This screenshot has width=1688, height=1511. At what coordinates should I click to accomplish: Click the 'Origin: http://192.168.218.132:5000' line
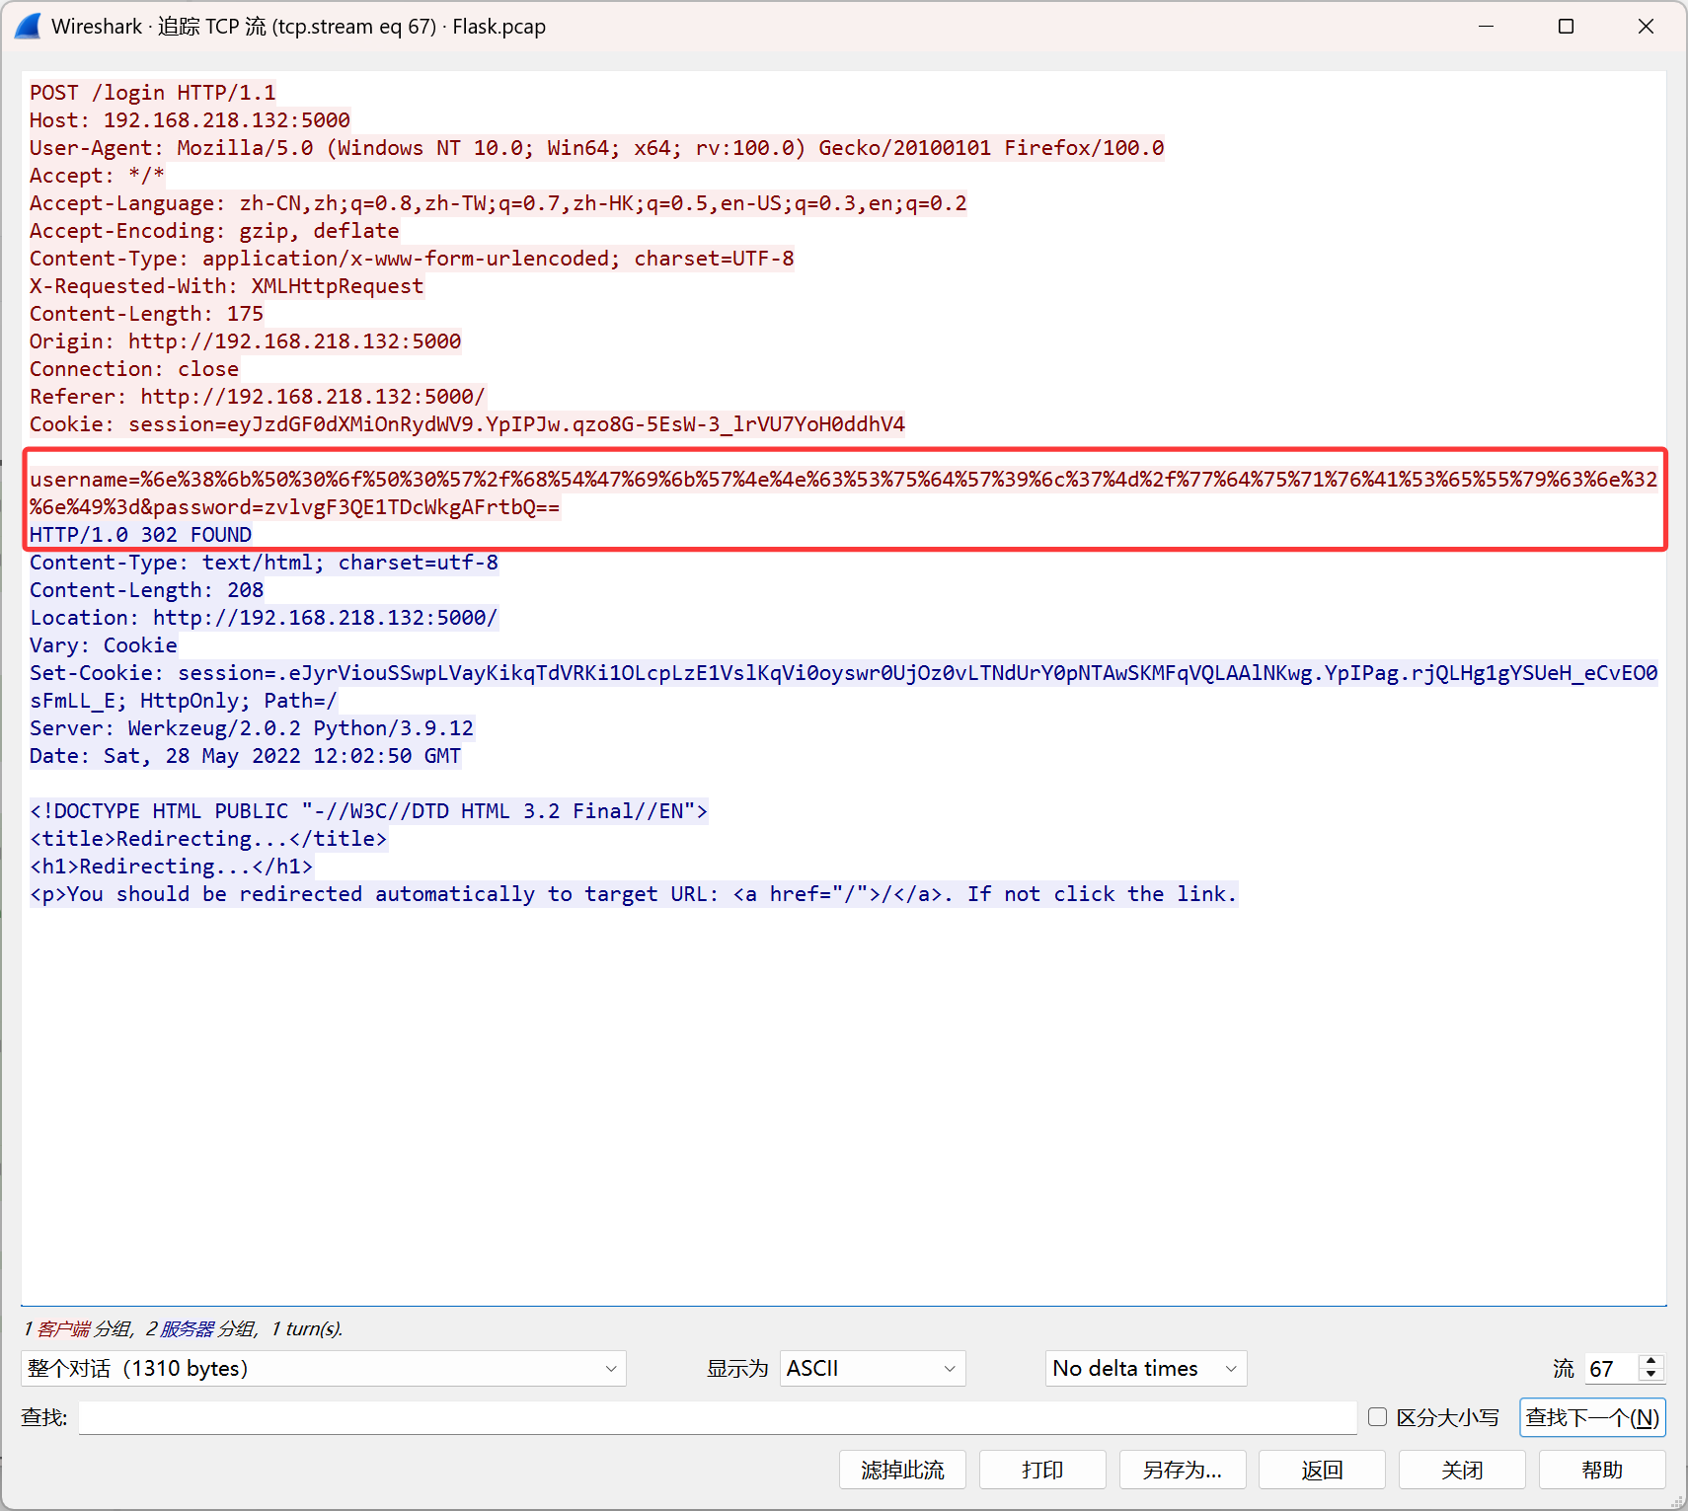coord(245,341)
